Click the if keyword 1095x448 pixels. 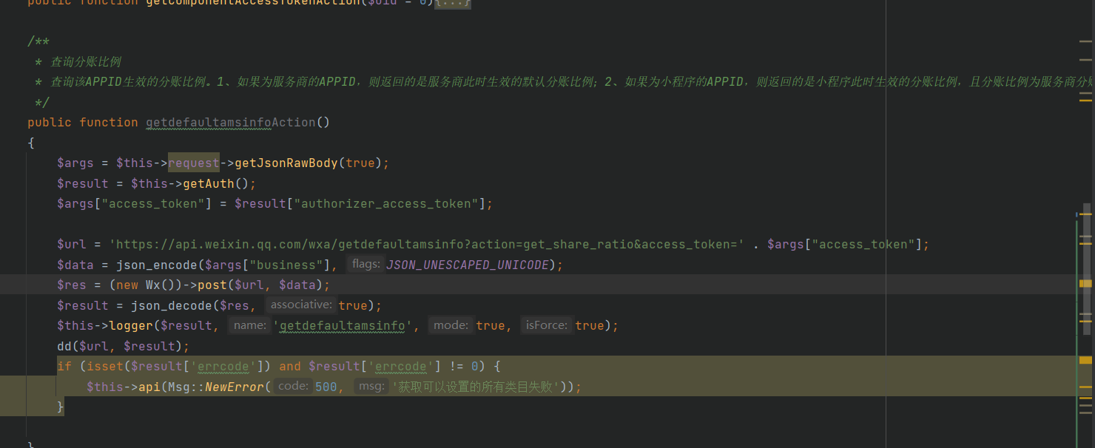coord(64,366)
